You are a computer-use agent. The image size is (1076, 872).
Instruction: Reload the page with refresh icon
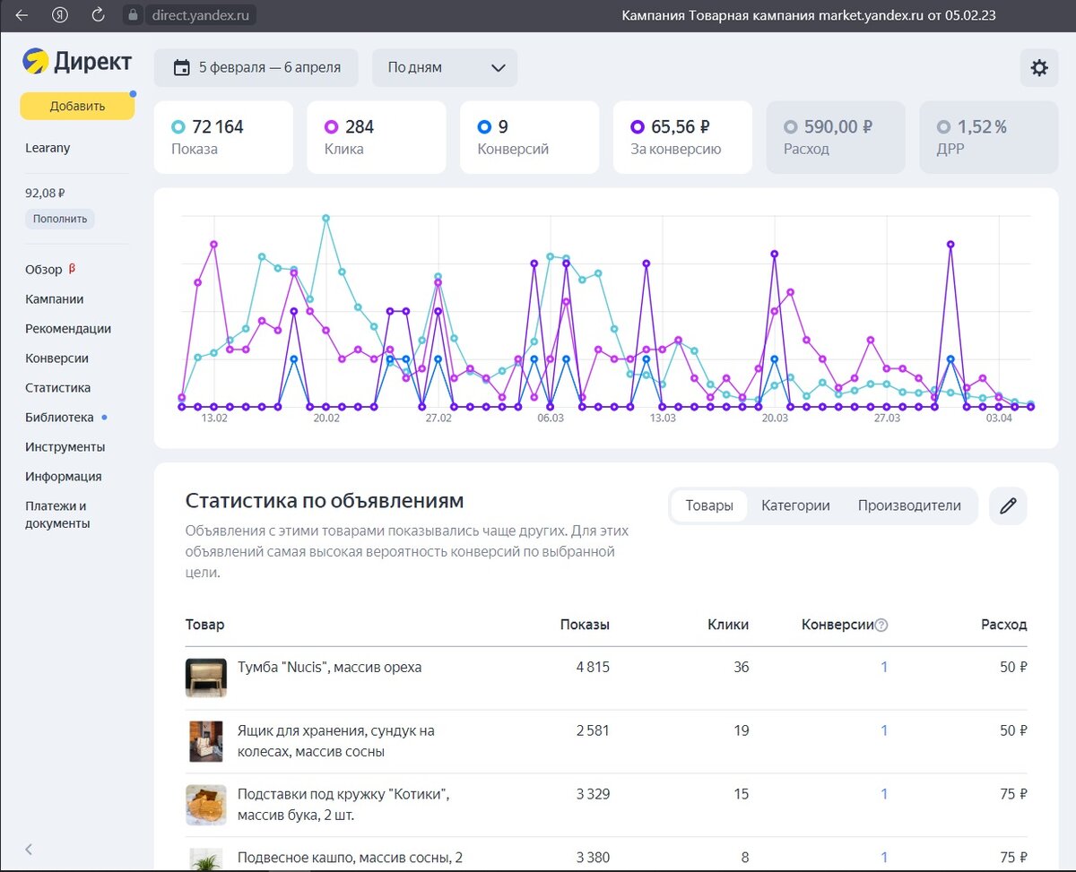(99, 15)
